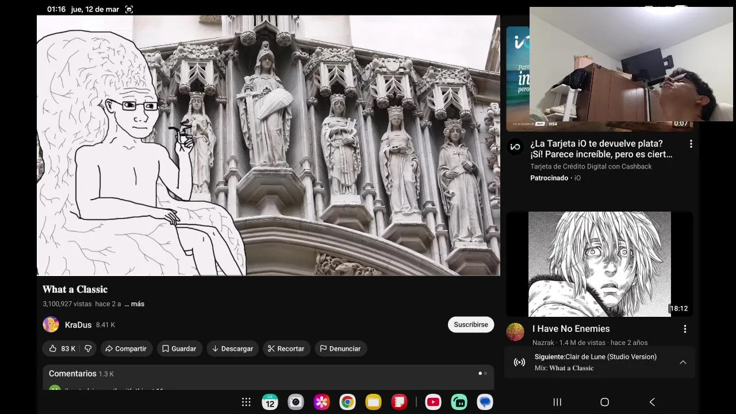Click the Patrocinado · iO label
Screen dimensions: 736x414
pos(555,178)
